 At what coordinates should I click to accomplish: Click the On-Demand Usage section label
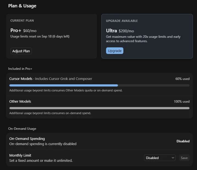(x=22, y=129)
